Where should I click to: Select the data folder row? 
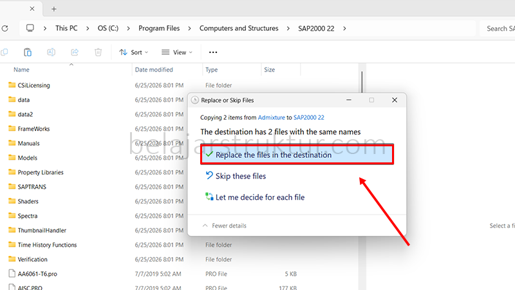(95, 100)
